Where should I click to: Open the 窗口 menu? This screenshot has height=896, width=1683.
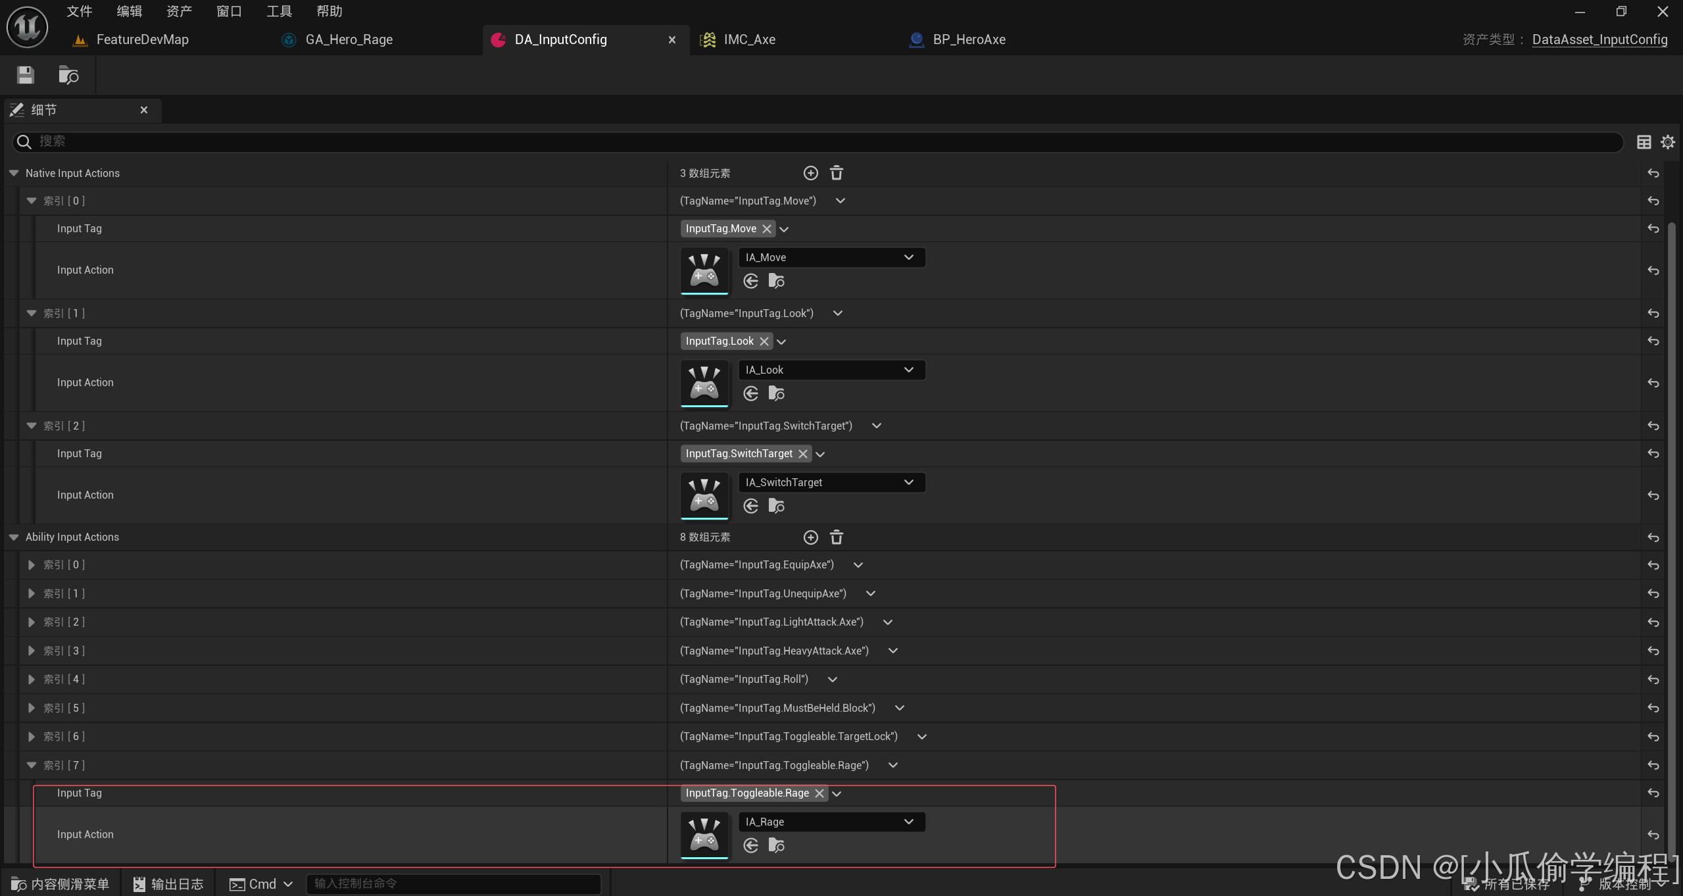coord(230,11)
